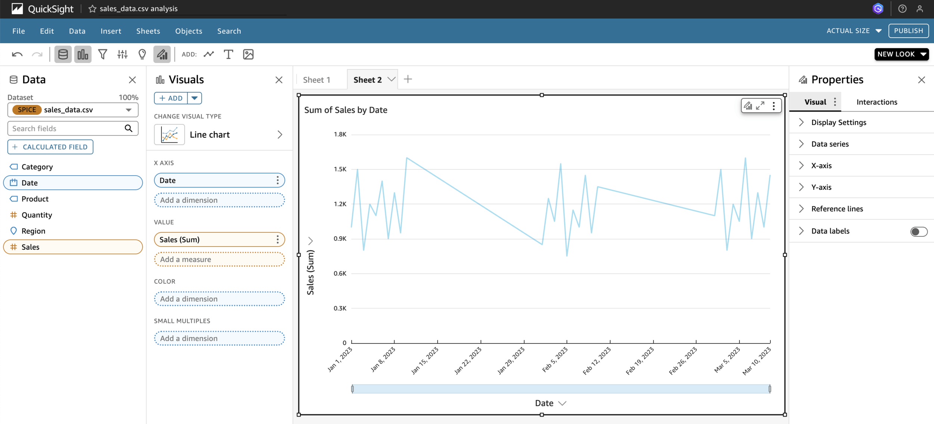Add a text box using T icon

pos(228,54)
